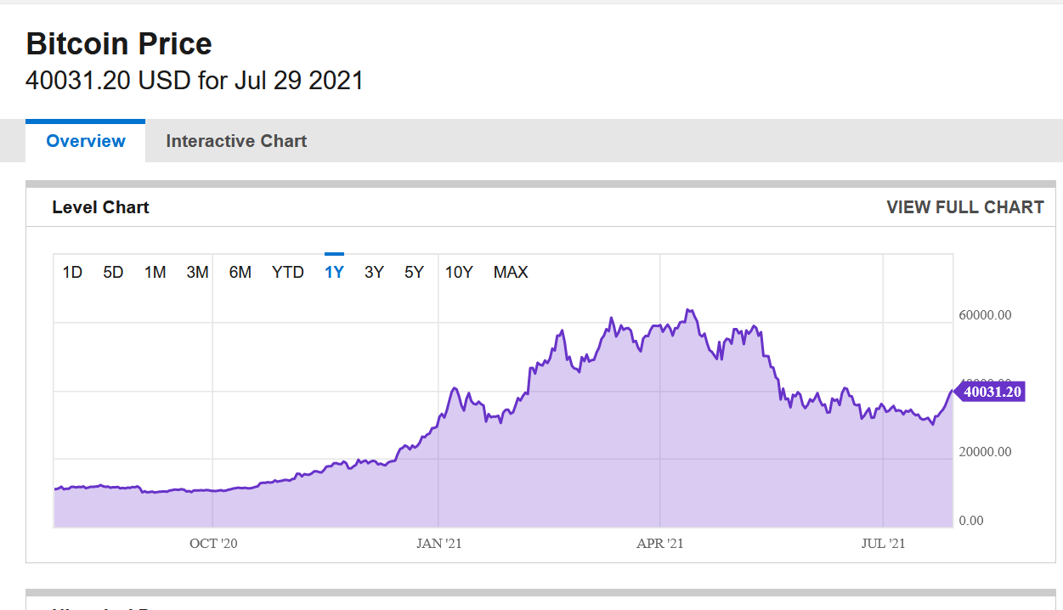This screenshot has height=610, width=1063.
Task: Switch chart to 1M range
Action: click(155, 272)
